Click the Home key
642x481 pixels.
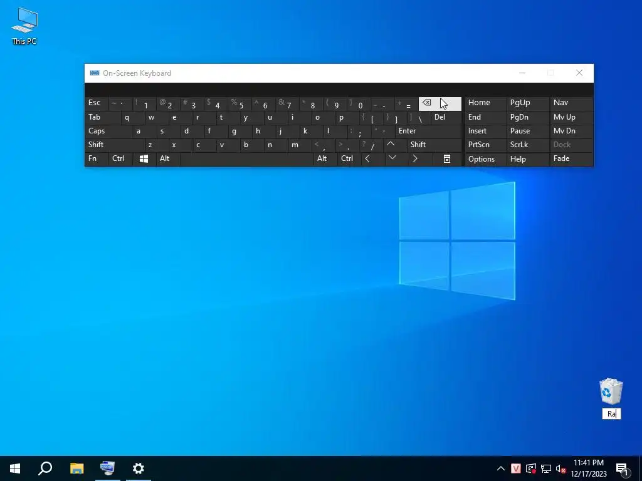pyautogui.click(x=486, y=103)
